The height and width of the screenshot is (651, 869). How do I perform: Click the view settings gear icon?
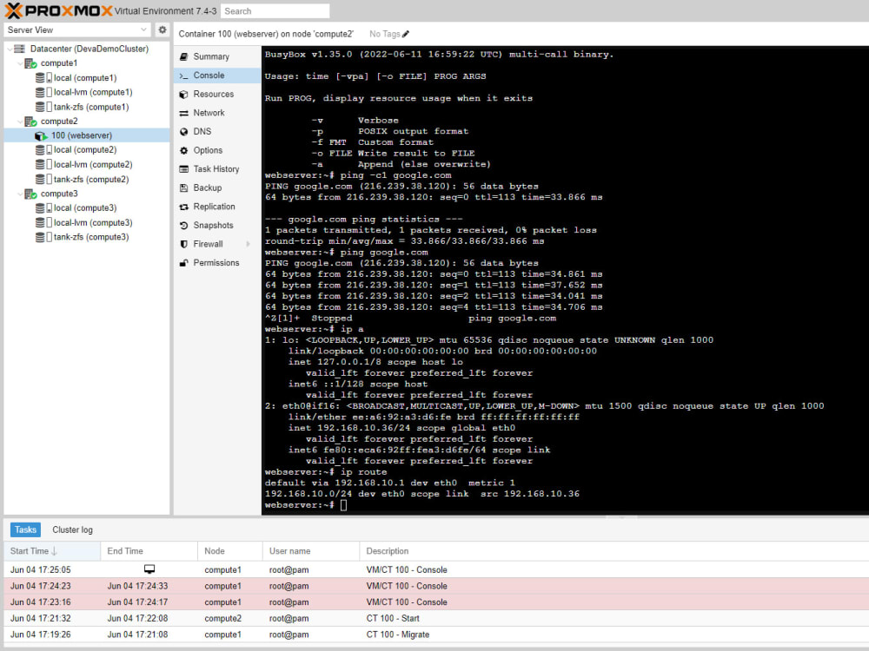[x=162, y=29]
